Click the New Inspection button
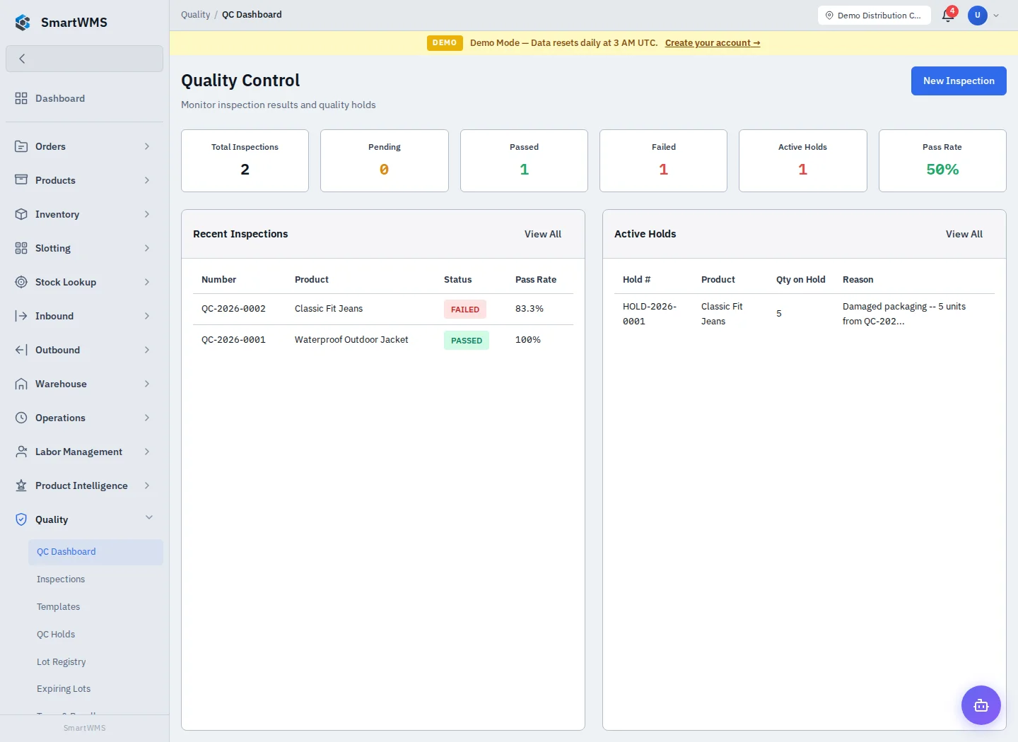Viewport: 1018px width, 742px height. pyautogui.click(x=959, y=81)
